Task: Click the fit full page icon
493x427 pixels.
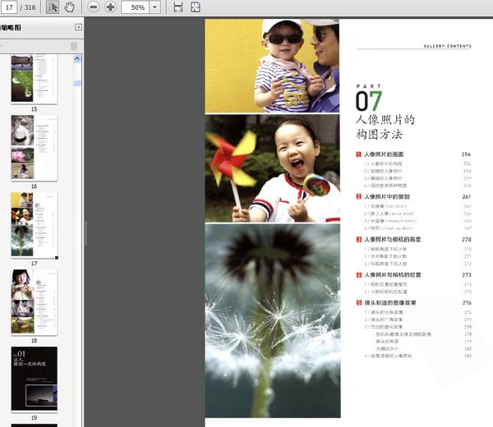Action: 196,7
